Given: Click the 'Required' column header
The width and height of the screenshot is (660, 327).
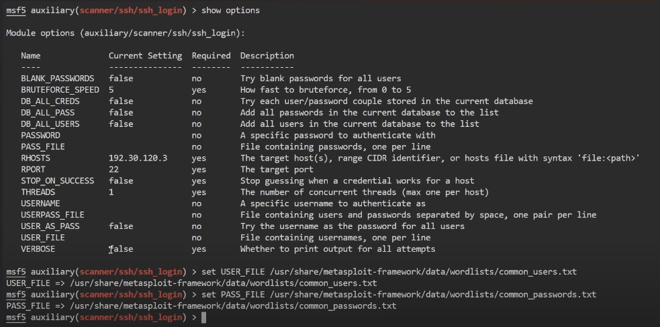Looking at the screenshot, I should pyautogui.click(x=211, y=55).
